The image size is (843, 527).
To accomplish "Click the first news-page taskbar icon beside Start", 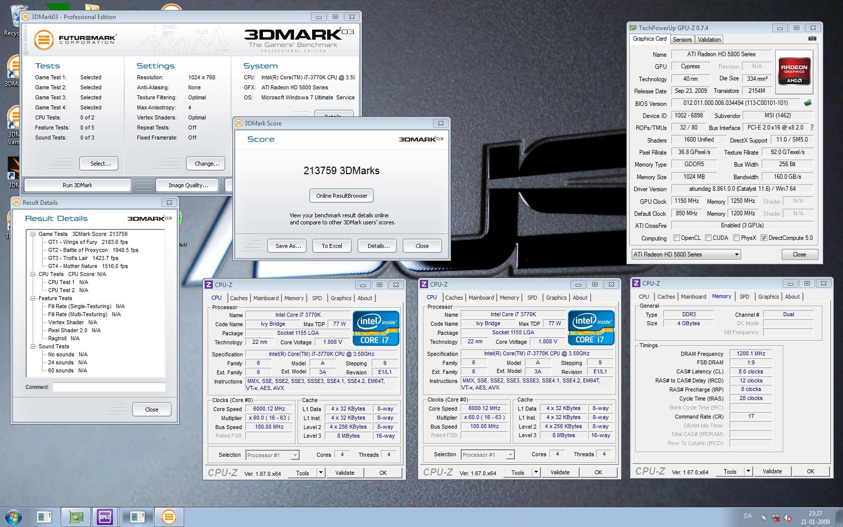I will point(44,516).
